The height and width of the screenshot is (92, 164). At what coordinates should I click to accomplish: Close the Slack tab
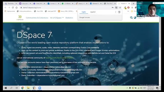click(x=87, y=3)
